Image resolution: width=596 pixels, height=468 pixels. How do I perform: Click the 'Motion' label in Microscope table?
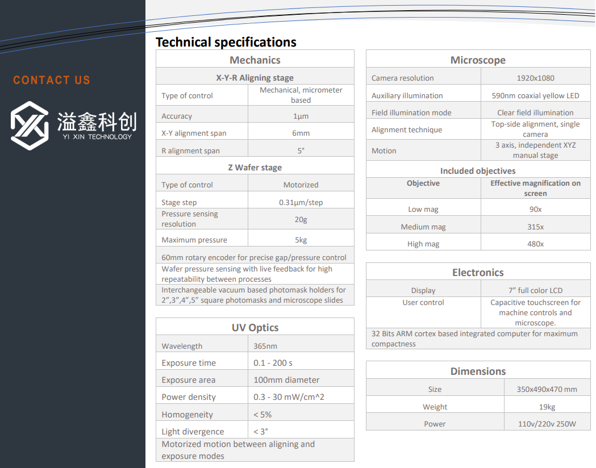coord(384,151)
